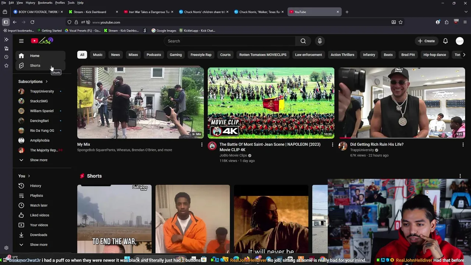Open the Bookmarks browser menu
The width and height of the screenshot is (471, 265).
pos(45,3)
